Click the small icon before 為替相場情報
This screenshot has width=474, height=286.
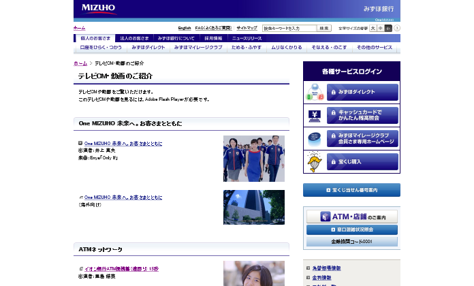click(308, 268)
